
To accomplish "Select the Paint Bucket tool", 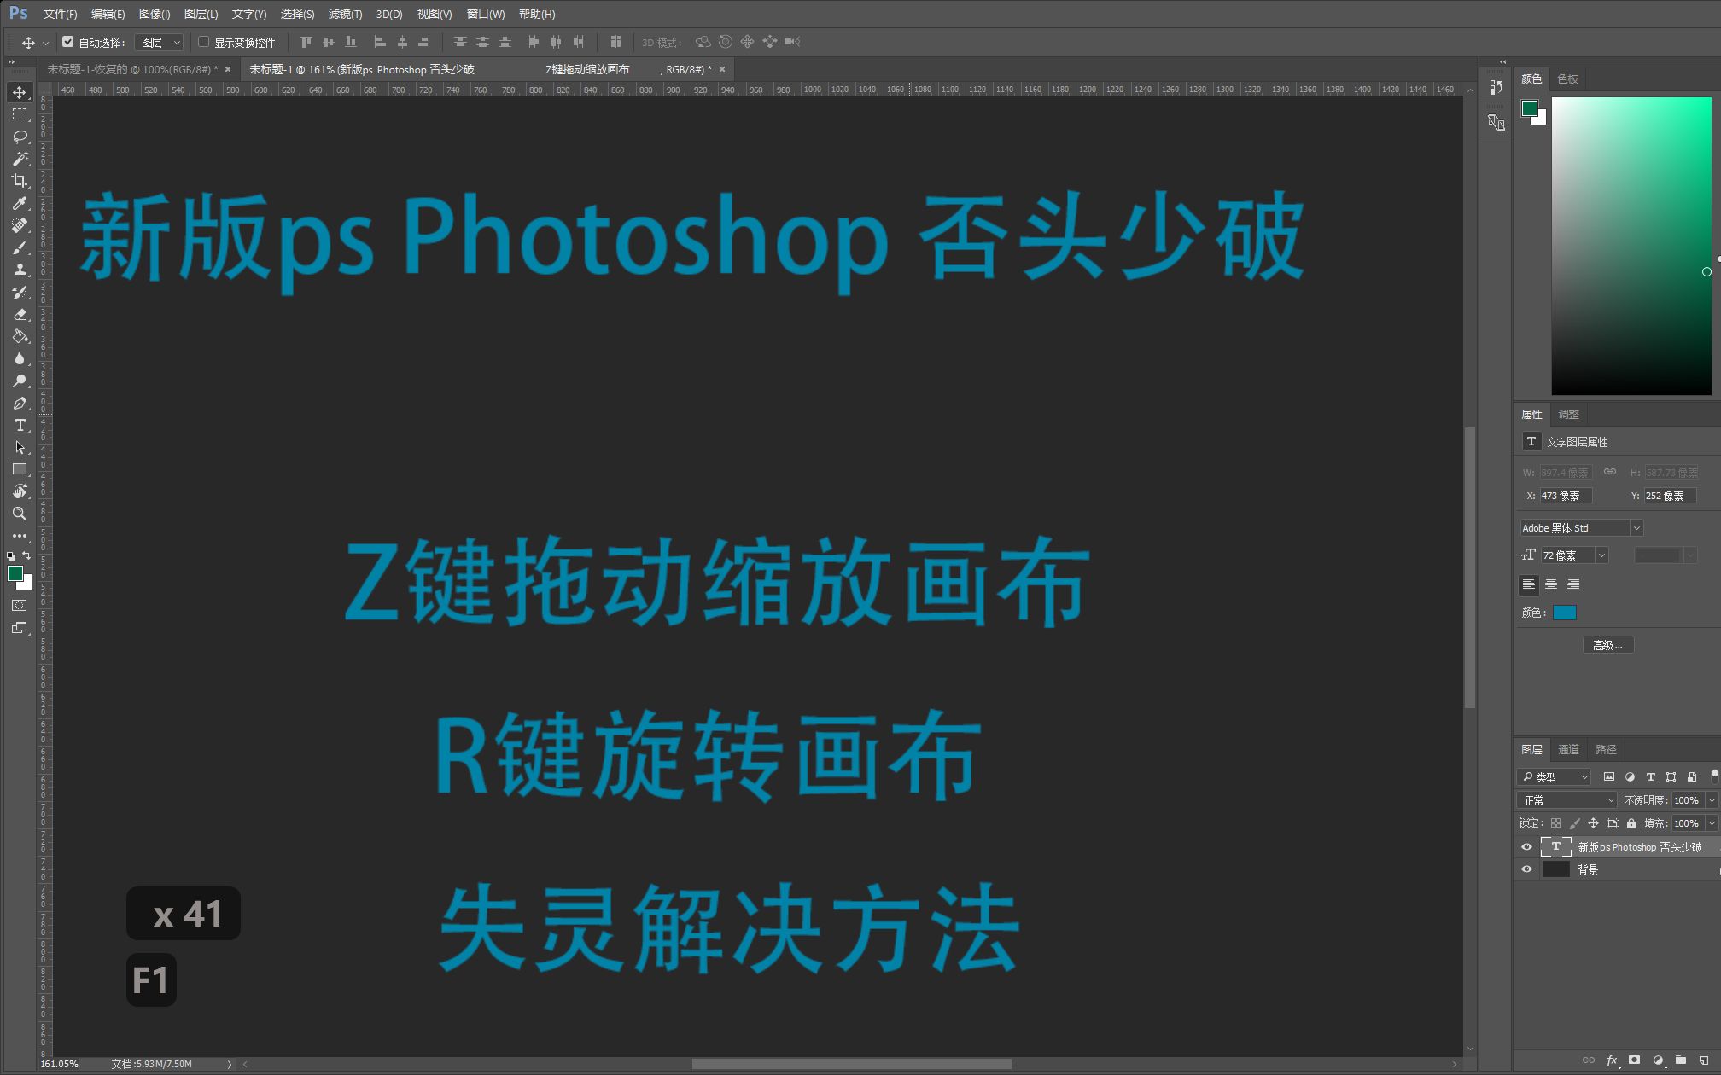I will 20,336.
